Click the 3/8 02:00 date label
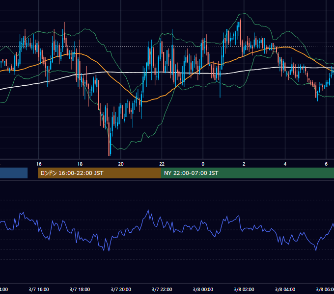The width and height of the screenshot is (334, 294). (x=244, y=289)
